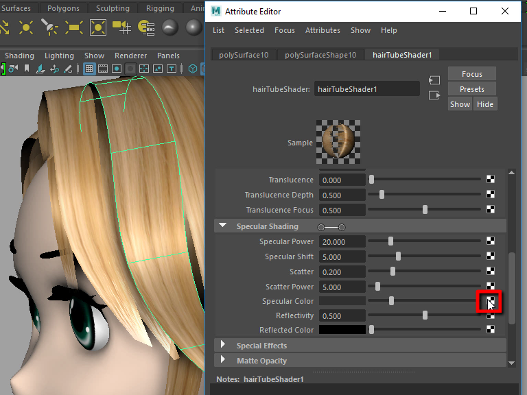
Task: Toggle the field chart display
Action: tap(144, 69)
